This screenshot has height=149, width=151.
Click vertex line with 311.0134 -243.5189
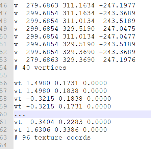tap(75, 21)
